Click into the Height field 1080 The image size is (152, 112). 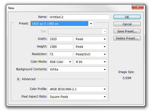(61, 47)
